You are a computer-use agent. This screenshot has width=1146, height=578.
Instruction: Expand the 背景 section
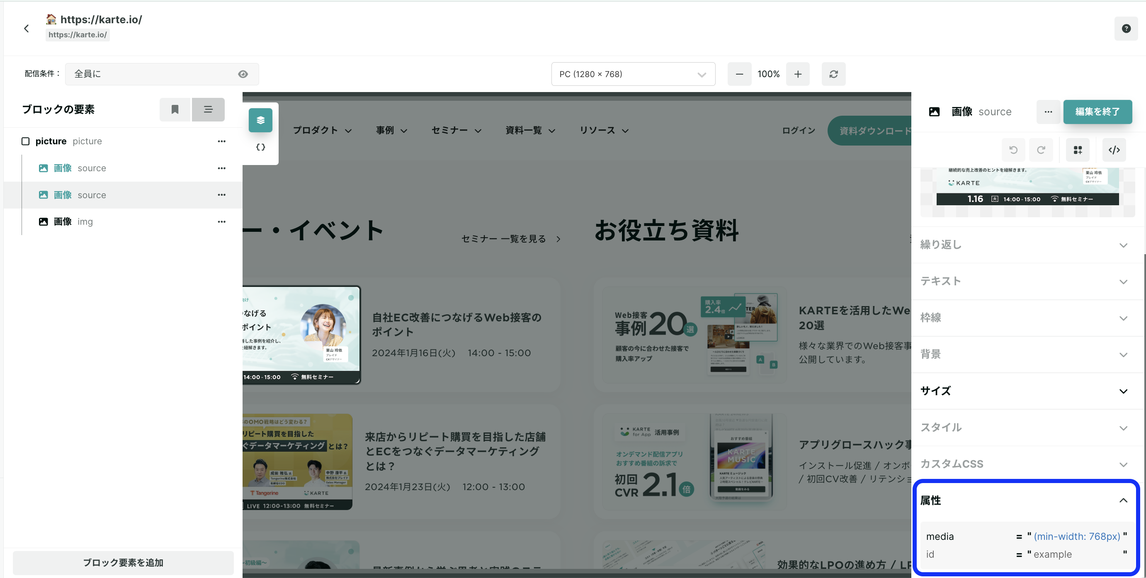click(1027, 354)
